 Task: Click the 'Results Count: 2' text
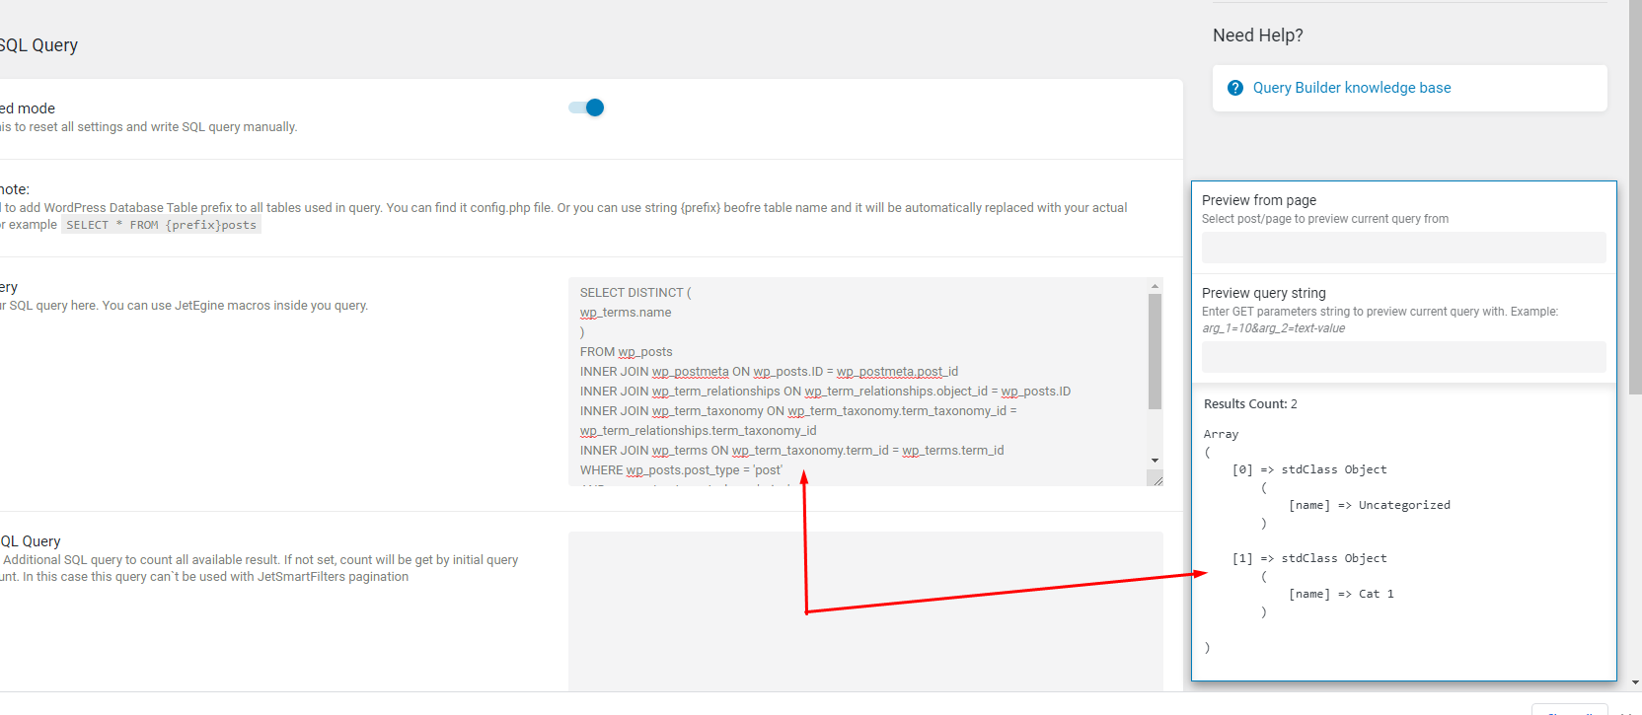[1250, 404]
